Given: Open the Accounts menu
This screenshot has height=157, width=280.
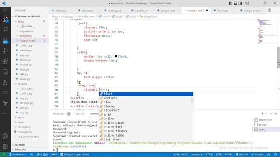Looking at the screenshot, I should point(5,136).
